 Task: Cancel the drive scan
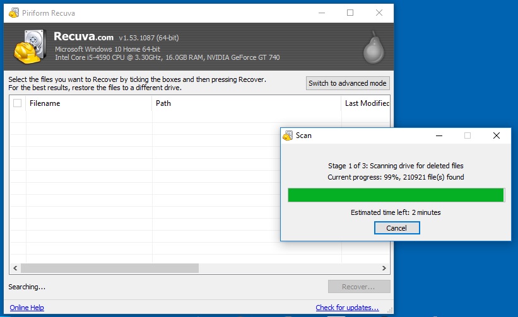[396, 228]
